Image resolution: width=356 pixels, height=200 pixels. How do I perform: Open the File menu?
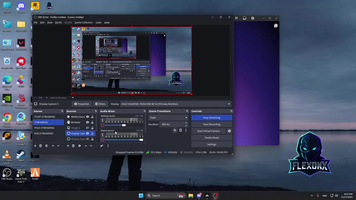tap(36, 22)
